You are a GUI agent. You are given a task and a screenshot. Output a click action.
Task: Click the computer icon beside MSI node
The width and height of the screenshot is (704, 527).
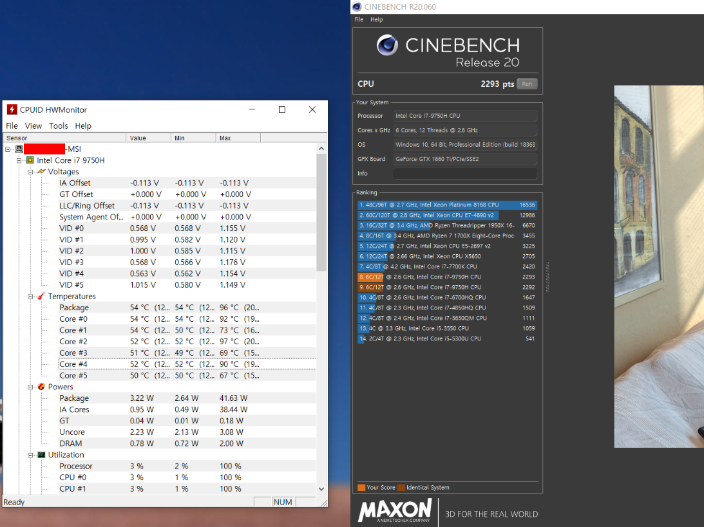(19, 149)
